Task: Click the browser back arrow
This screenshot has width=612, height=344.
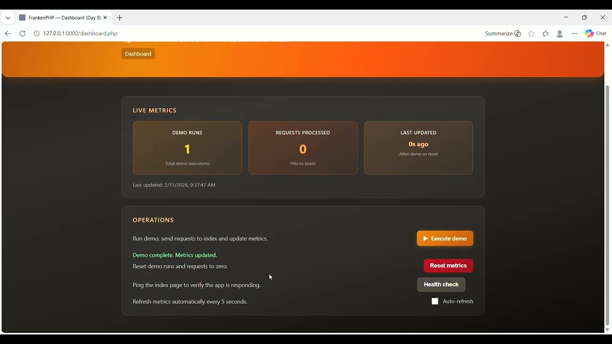Action: [x=8, y=33]
